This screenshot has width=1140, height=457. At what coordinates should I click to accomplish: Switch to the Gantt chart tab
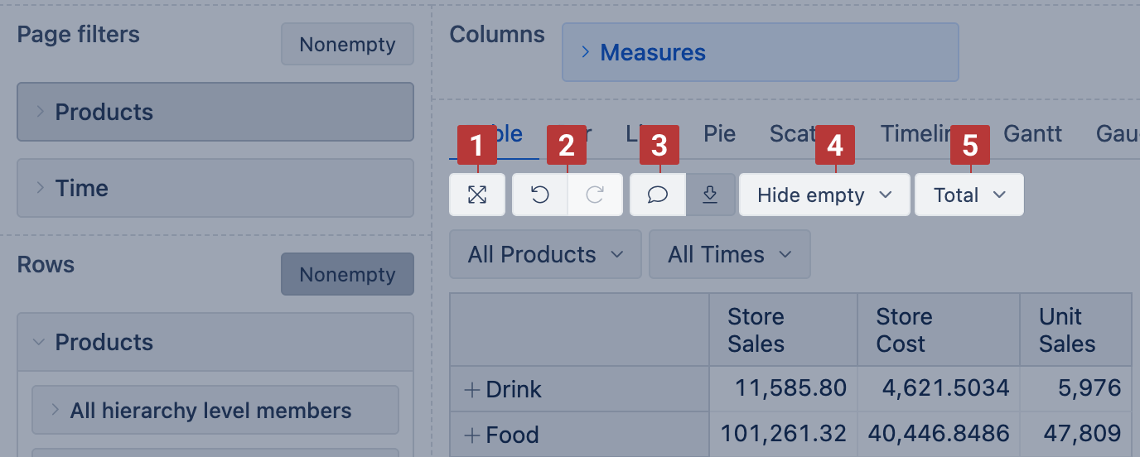(x=1032, y=133)
